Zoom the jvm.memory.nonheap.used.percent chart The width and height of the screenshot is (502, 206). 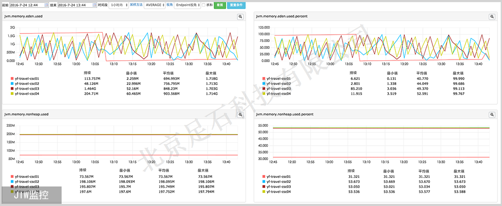(492, 115)
